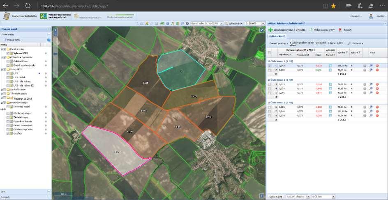Open the Vyhledávání dropdown
The width and height of the screenshot is (388, 200).
[233, 23]
